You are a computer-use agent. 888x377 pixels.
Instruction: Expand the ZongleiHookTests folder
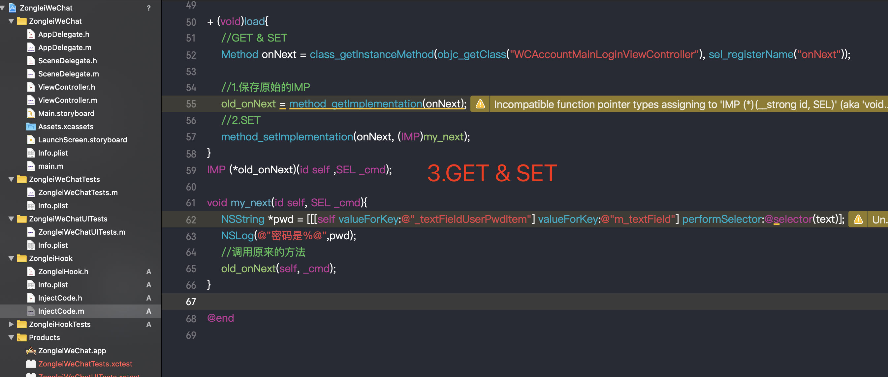point(11,324)
